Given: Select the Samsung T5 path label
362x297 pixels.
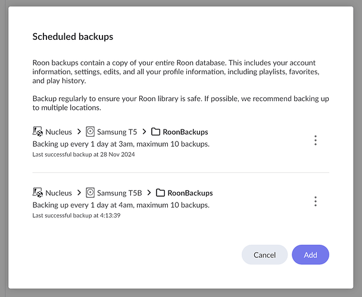Looking at the screenshot, I should point(117,132).
